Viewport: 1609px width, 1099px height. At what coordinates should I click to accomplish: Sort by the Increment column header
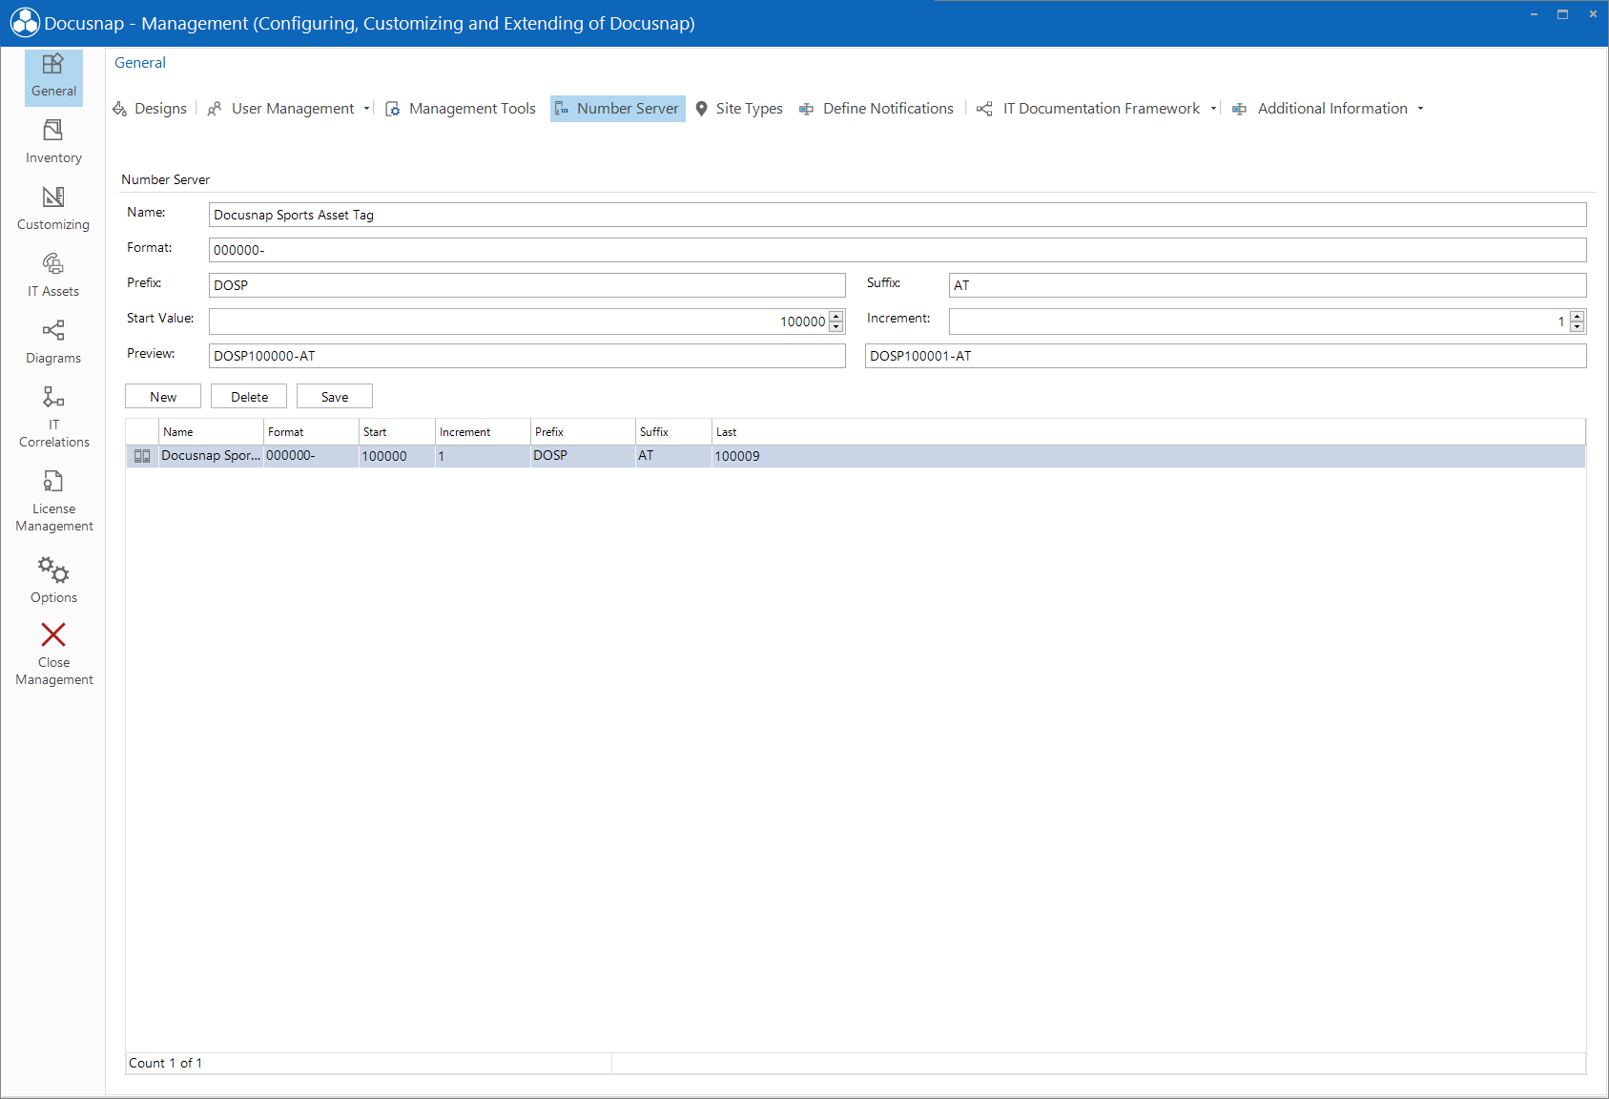tap(483, 432)
